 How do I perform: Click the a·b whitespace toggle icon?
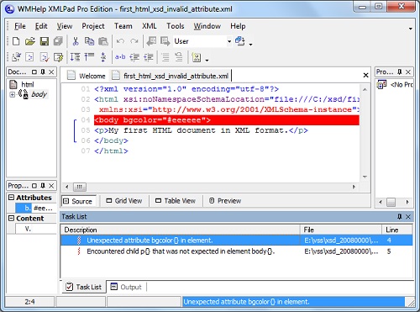click(120, 57)
